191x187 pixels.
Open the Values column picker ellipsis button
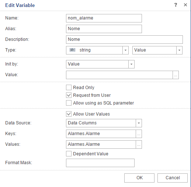tap(139, 144)
